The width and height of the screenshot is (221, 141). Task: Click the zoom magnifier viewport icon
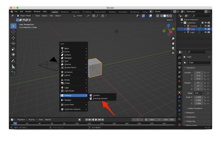pyautogui.click(x=173, y=38)
